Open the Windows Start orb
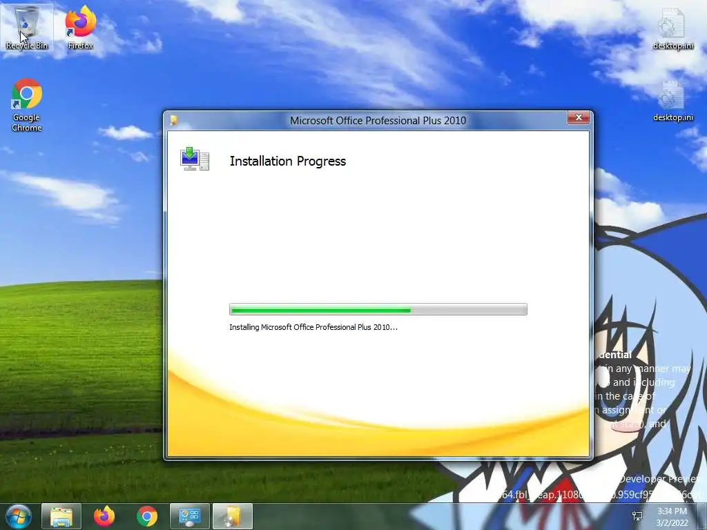The image size is (707, 530). 19,516
